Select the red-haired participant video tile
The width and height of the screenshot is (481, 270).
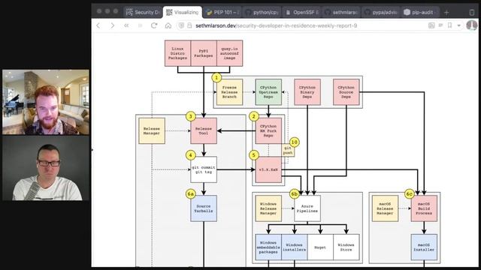(x=46, y=102)
